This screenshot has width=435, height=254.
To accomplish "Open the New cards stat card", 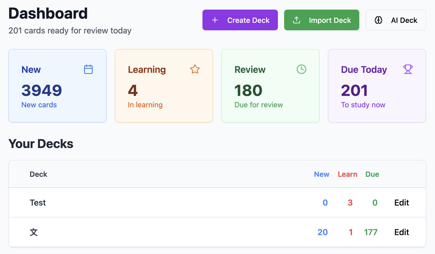I will click(57, 86).
